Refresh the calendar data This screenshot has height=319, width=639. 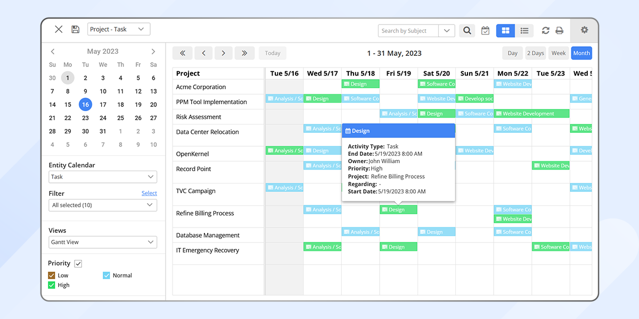click(545, 31)
